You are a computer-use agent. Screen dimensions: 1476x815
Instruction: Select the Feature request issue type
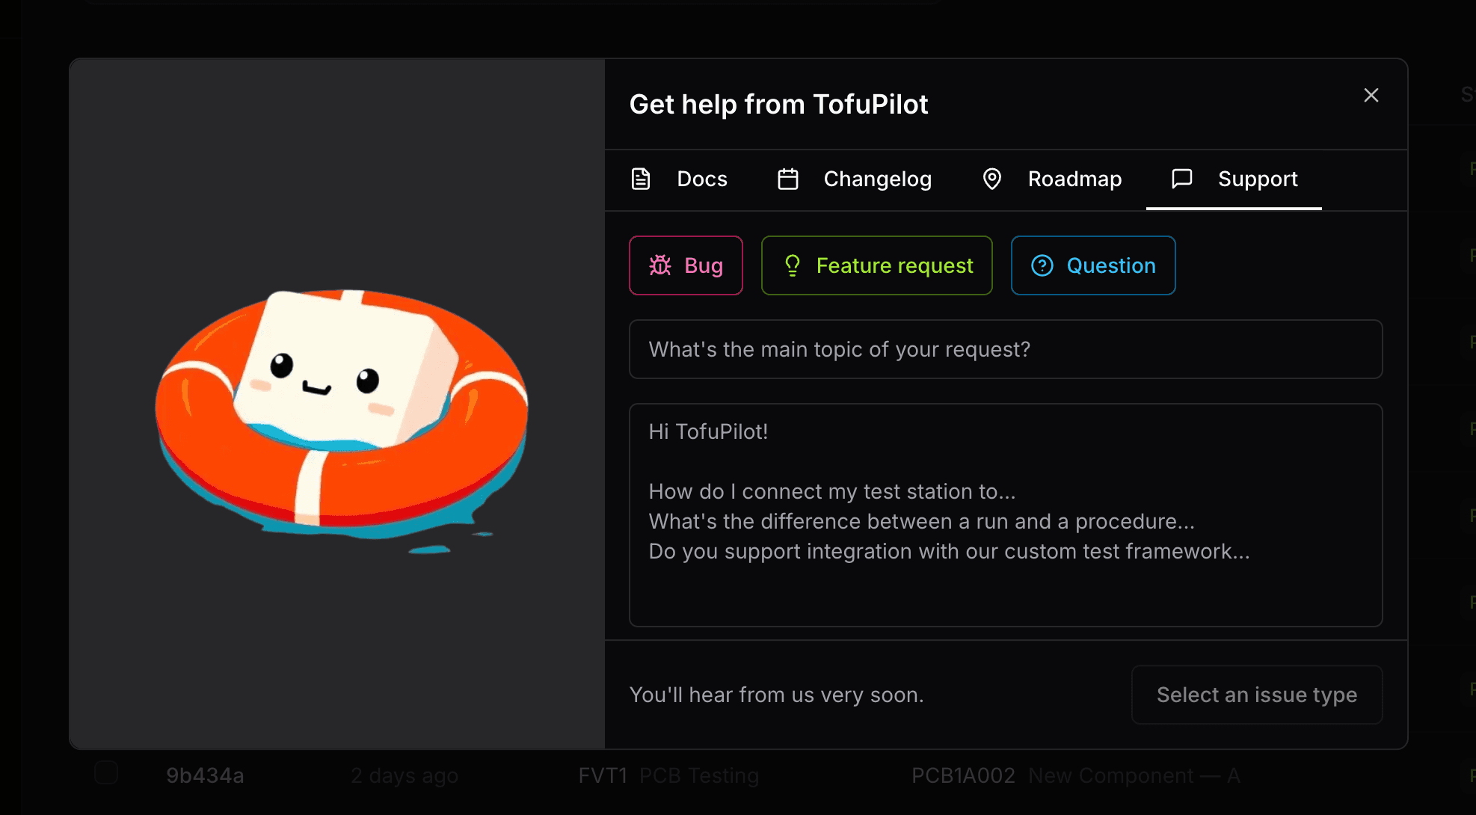876,265
